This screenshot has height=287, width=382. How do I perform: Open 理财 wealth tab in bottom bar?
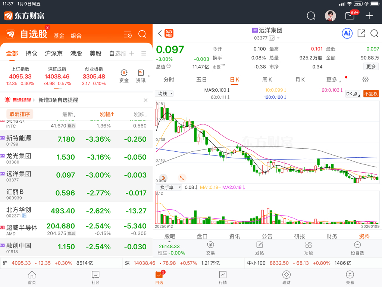[x=286, y=278]
